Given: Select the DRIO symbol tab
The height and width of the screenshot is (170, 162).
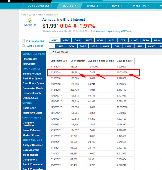Looking at the screenshot, I should [157, 41].
